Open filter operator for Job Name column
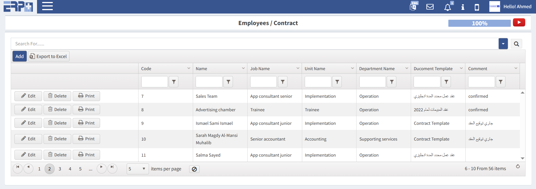Image resolution: width=536 pixels, height=189 pixels. coord(282,82)
